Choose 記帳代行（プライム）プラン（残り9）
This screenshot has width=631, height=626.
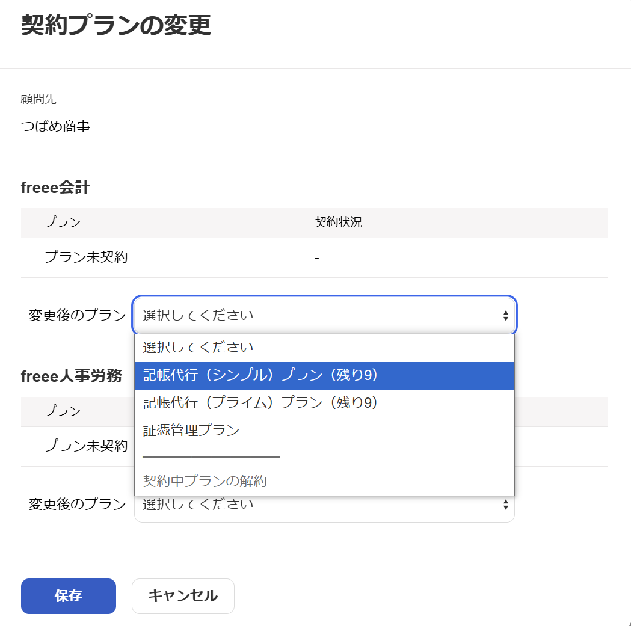click(324, 403)
